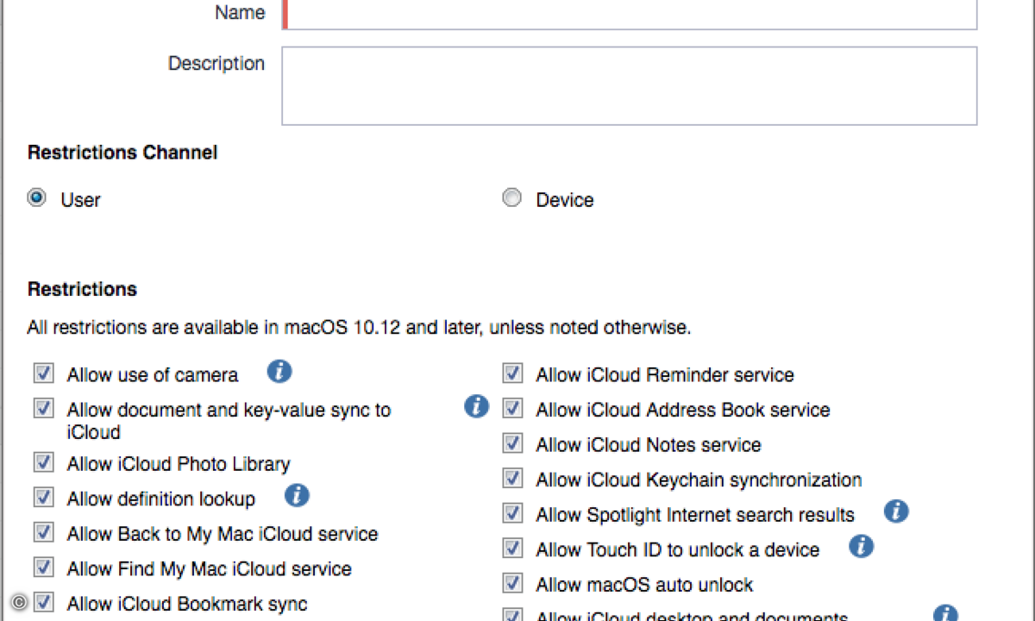The height and width of the screenshot is (621, 1035).
Task: Uncheck Allow Spotlight Internet search results
Action: 512,514
